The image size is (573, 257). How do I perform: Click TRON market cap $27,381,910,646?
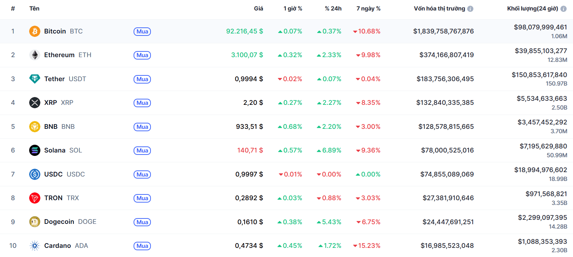tap(448, 198)
